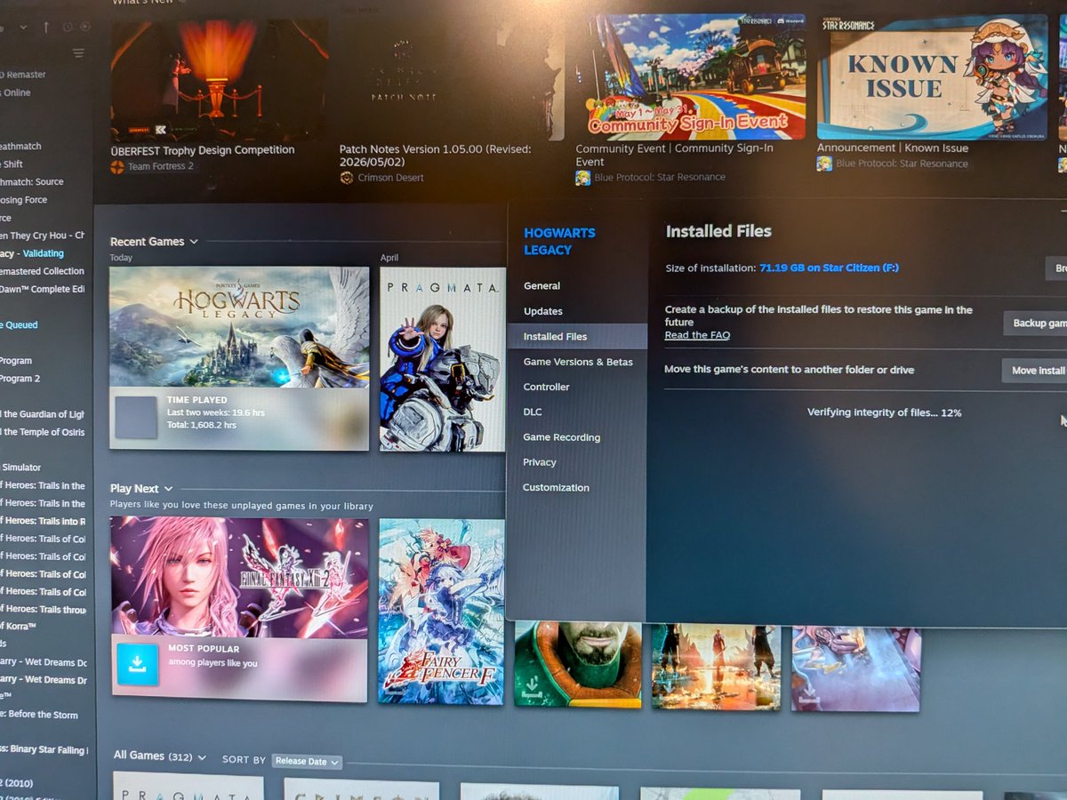
Task: Open the Game Recording tab
Action: pyautogui.click(x=561, y=437)
